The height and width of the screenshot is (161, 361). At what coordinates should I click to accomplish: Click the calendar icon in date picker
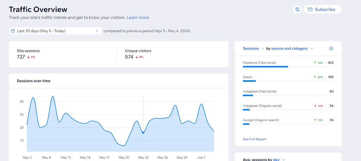tap(13, 31)
